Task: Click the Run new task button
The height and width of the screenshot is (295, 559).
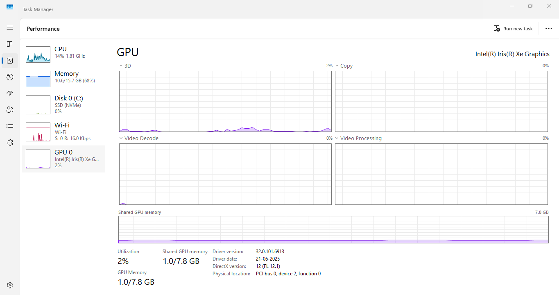Action: [x=513, y=29]
